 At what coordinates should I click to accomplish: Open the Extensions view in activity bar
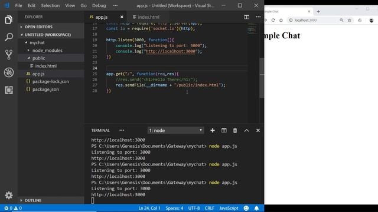(9, 90)
